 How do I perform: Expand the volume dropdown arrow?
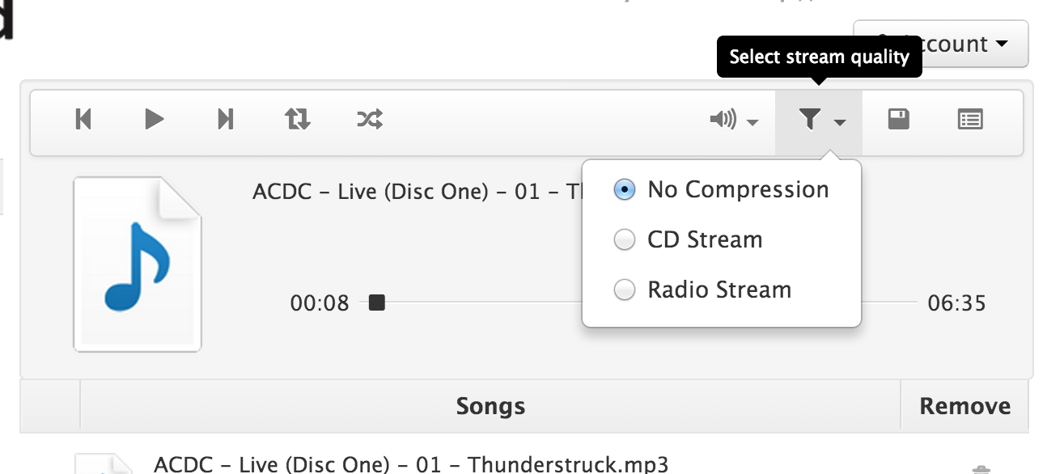click(753, 123)
